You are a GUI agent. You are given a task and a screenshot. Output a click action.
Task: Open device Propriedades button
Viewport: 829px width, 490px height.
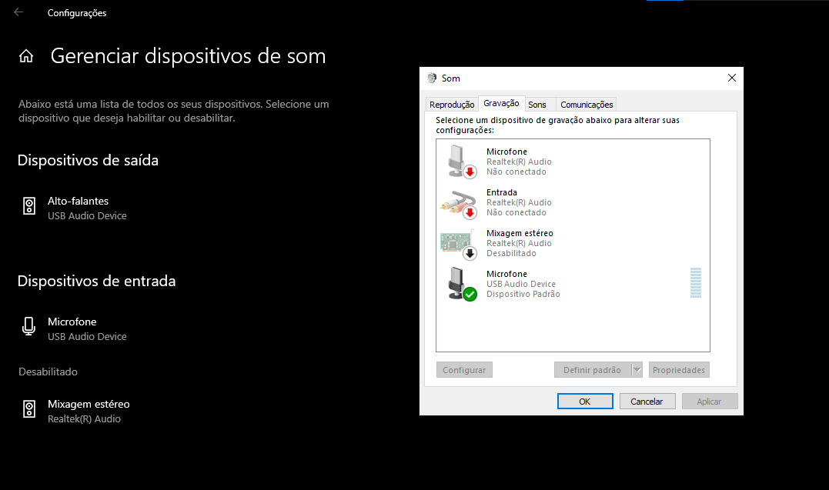coord(679,370)
